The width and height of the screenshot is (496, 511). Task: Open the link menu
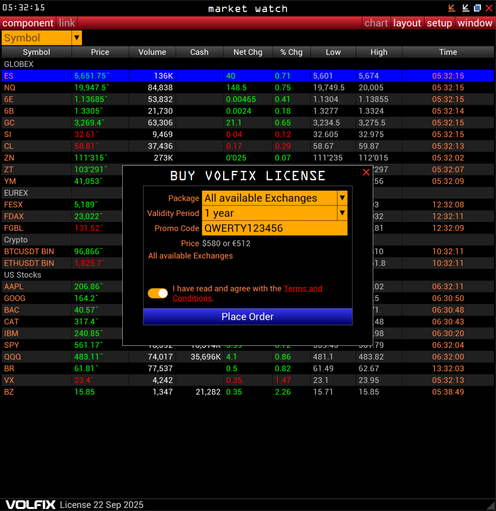point(67,23)
